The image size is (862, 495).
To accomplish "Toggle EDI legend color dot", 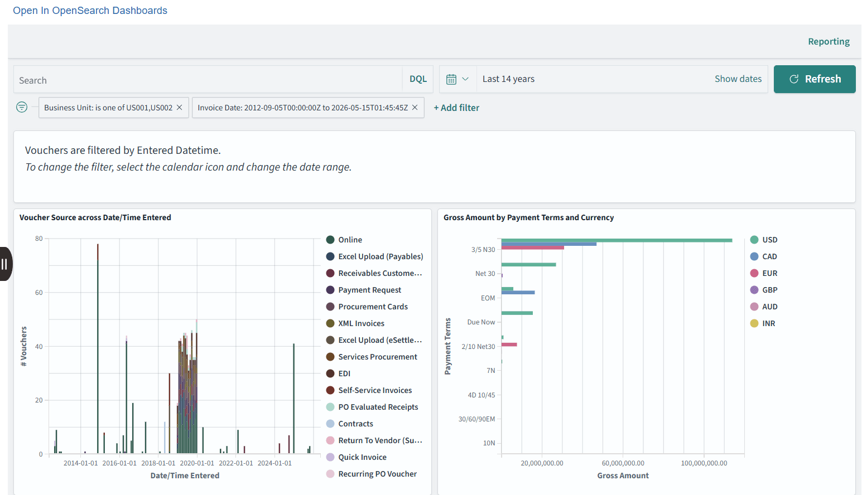I will coord(330,373).
